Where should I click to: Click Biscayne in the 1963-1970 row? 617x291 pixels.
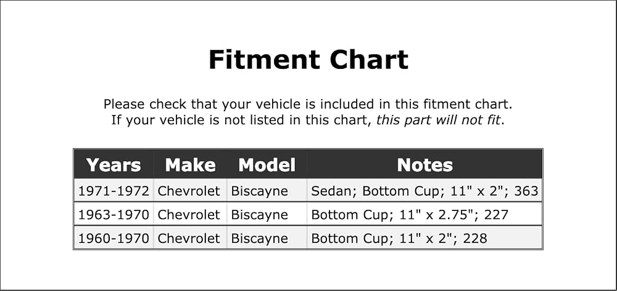coord(259,215)
